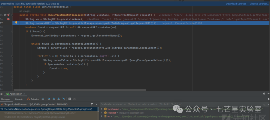Image resolution: width=270 pixels, height=120 pixels.
Task: Select checkViewNameNotInRequest:45 stack frame
Action: click(49, 109)
